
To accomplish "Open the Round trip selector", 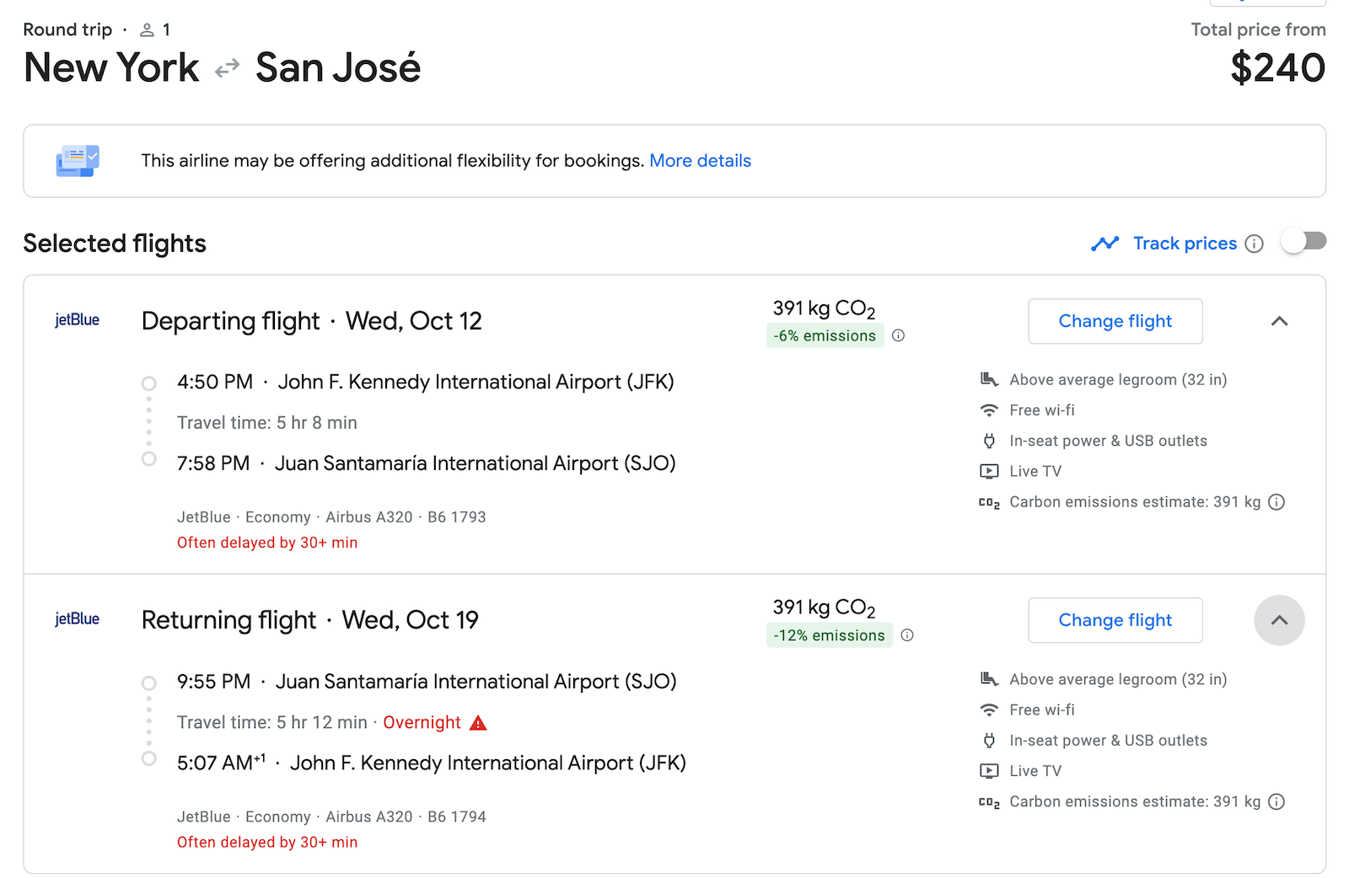I will [x=67, y=29].
